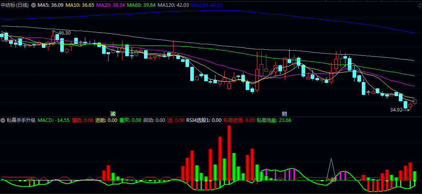The image size is (422, 194).
Task: Click the MACD: -14.55 value
Action: [x=53, y=120]
